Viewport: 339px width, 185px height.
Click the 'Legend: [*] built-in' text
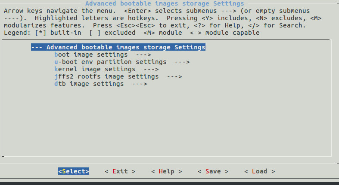point(43,33)
